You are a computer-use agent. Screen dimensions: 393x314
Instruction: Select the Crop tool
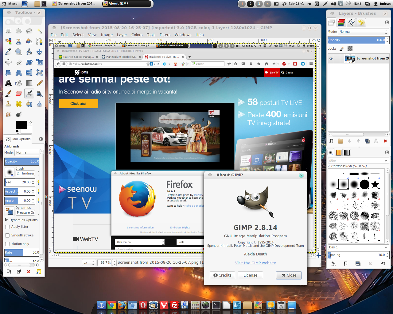click(x=19, y=62)
